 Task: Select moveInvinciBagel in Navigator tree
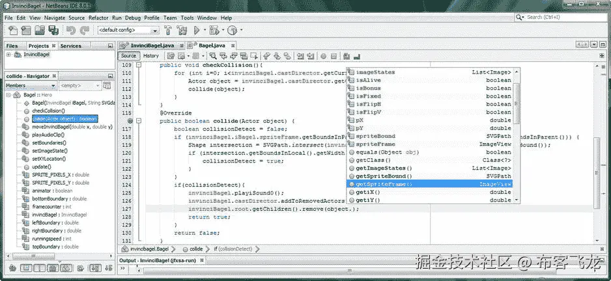tap(72, 127)
